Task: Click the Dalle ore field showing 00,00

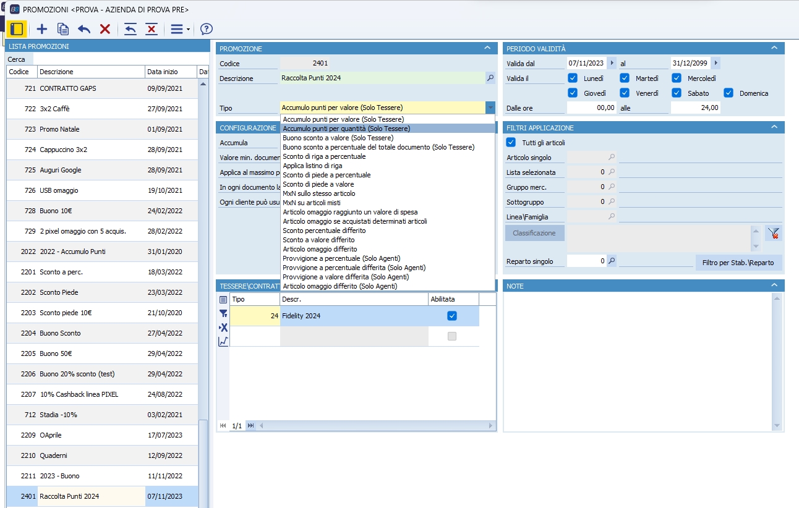Action: point(592,108)
